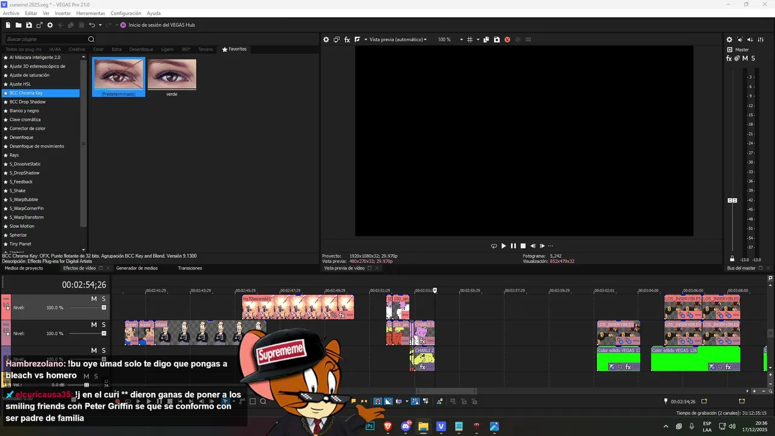The width and height of the screenshot is (775, 436).
Task: Expand the overlays dropdown arrow next to grid
Action: 478,39
